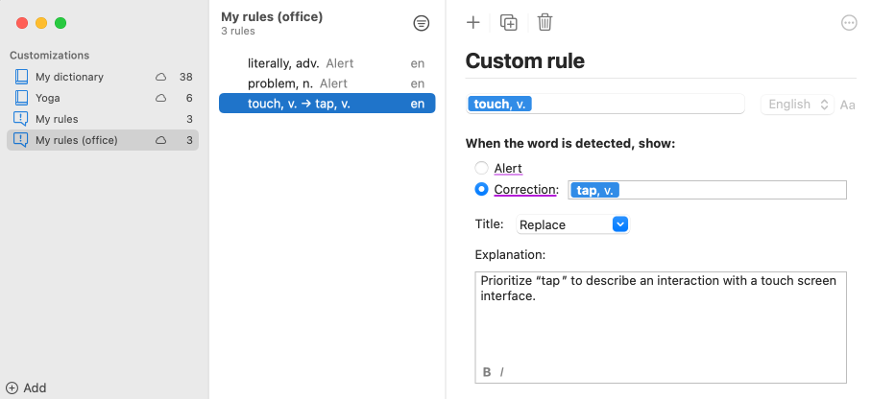Viewport: 871px width, 399px height.
Task: Click the italic I formatting icon
Action: (x=502, y=372)
